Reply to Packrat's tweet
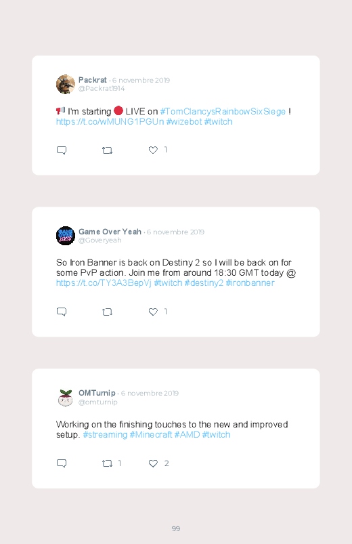 (x=62, y=150)
